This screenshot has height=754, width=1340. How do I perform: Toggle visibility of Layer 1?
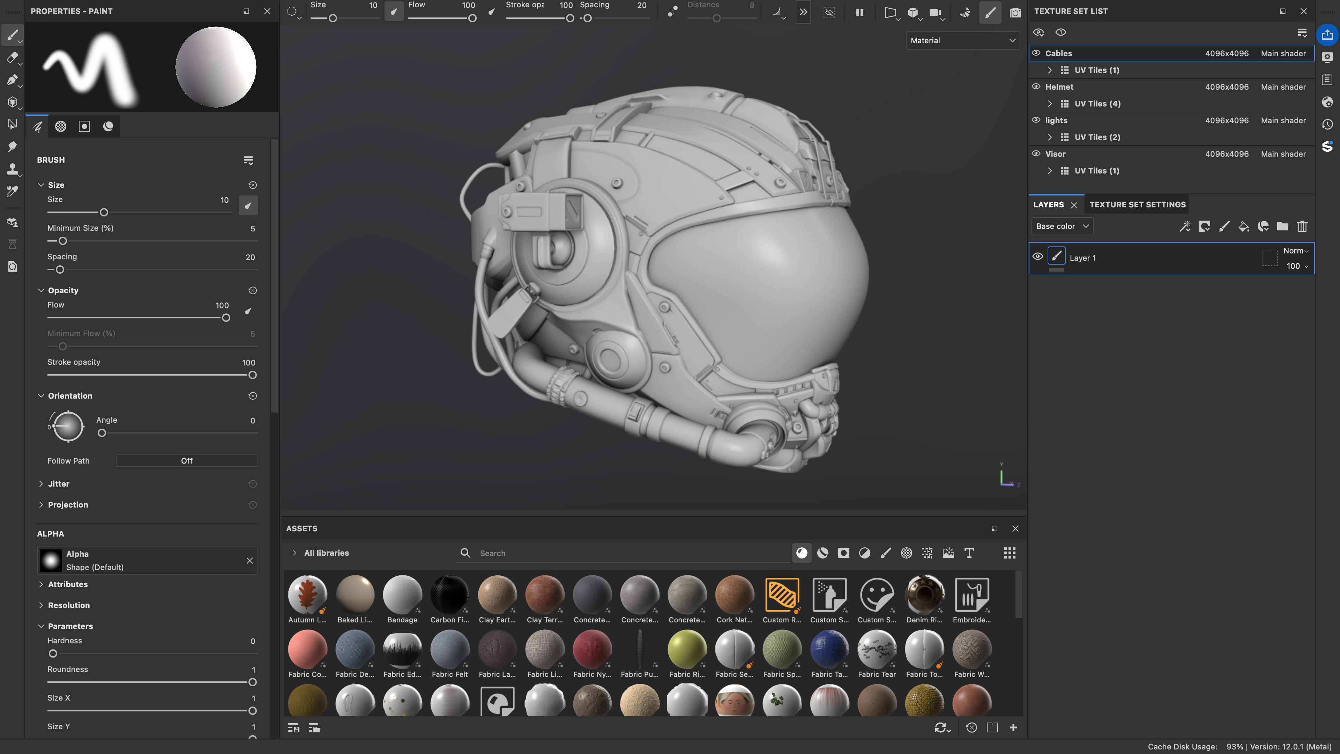click(1038, 257)
